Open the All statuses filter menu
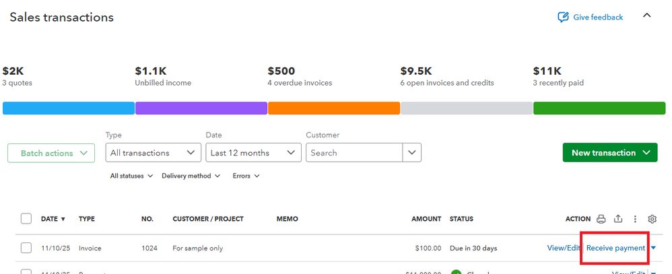Screen dimensions: 672x274 (x=131, y=176)
